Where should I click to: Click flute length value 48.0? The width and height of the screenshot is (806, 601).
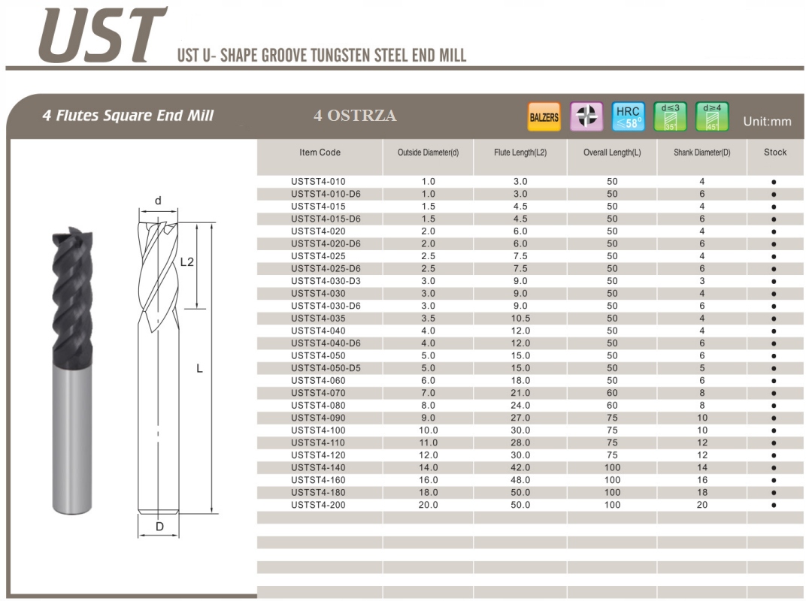click(520, 480)
